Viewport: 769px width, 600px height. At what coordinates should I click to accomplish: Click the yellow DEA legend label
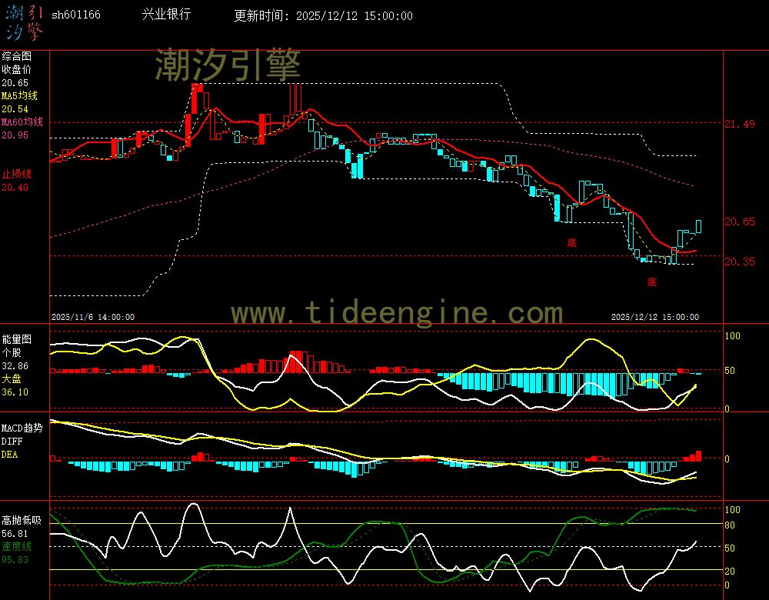click(x=9, y=455)
